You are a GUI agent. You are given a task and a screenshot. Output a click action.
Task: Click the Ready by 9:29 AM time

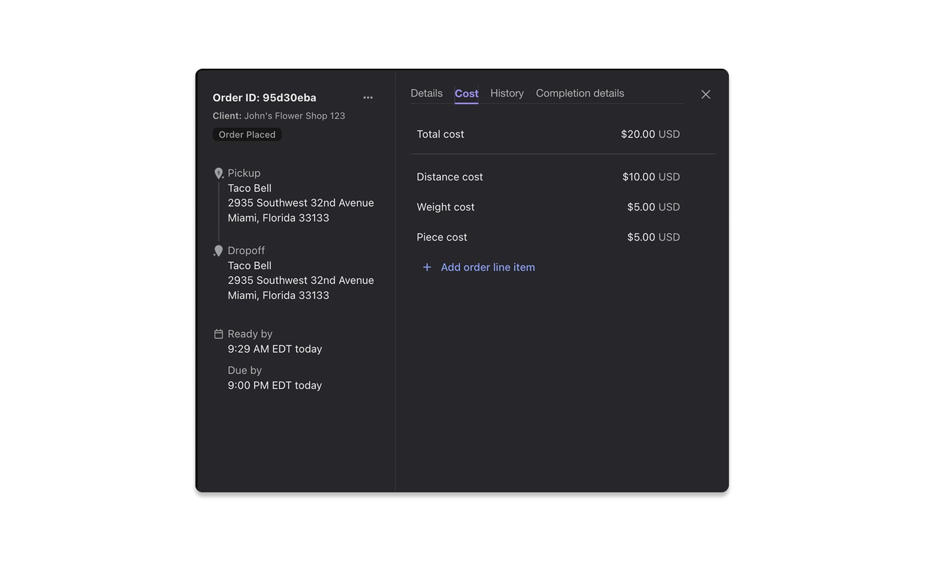point(274,349)
